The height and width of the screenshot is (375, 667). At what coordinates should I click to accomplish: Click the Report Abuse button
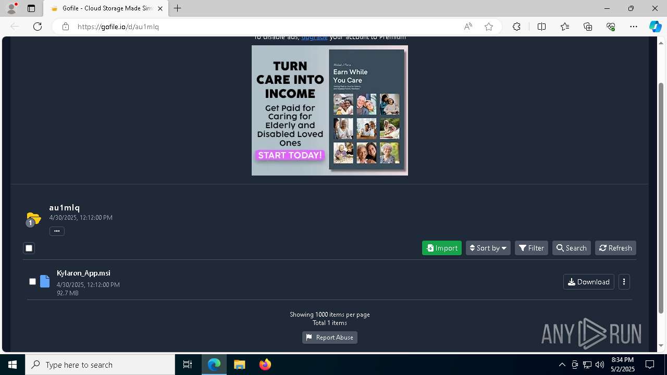pyautogui.click(x=330, y=337)
